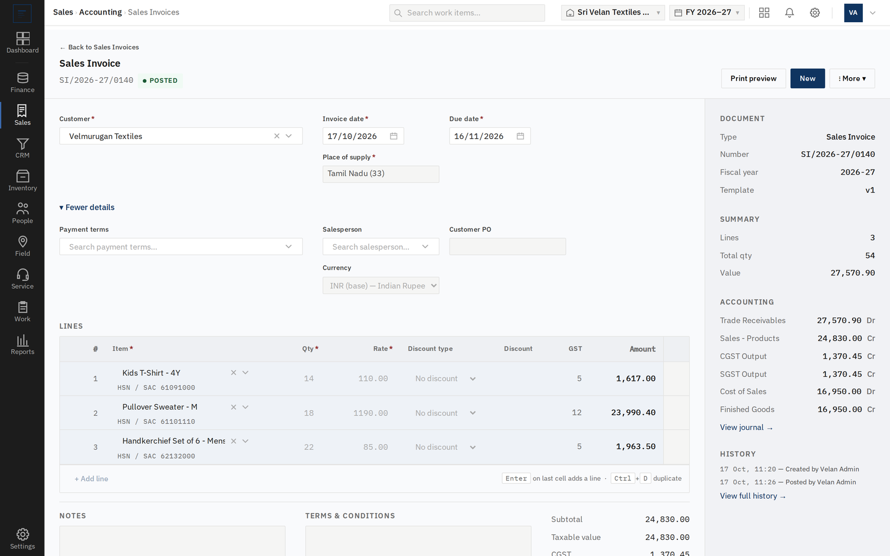The image size is (890, 556).
Task: Open the More actions menu
Action: point(852,78)
